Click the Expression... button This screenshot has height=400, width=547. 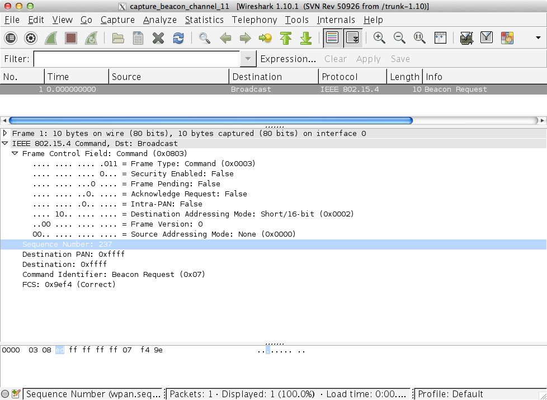(288, 59)
